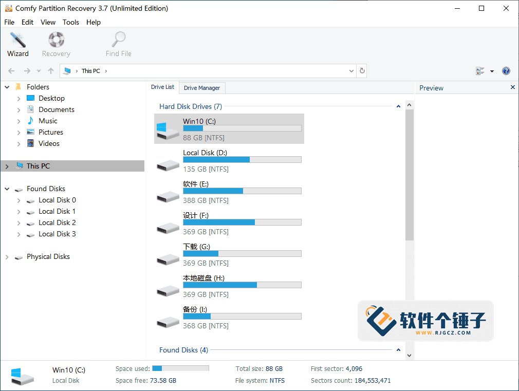Collapse the Hard Disk Drives section
Image resolution: width=519 pixels, height=391 pixels.
(x=398, y=105)
